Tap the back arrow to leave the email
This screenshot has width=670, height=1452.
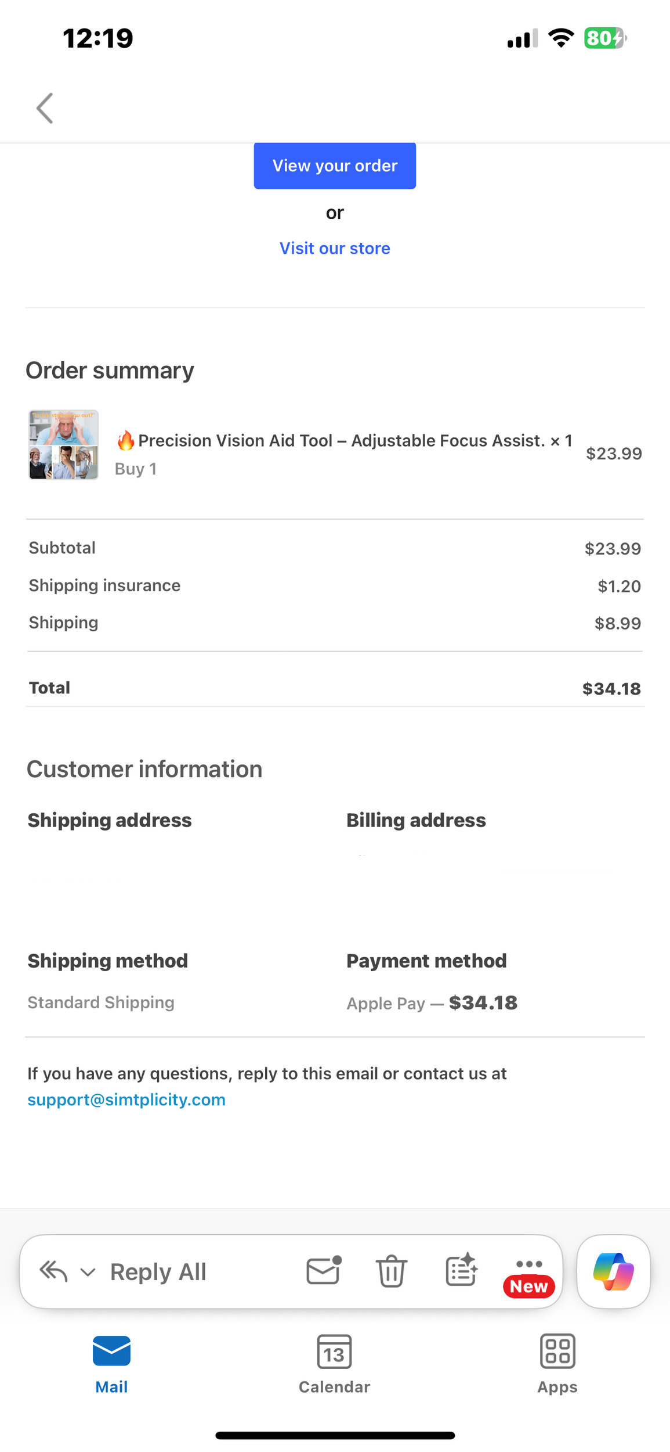tap(45, 108)
